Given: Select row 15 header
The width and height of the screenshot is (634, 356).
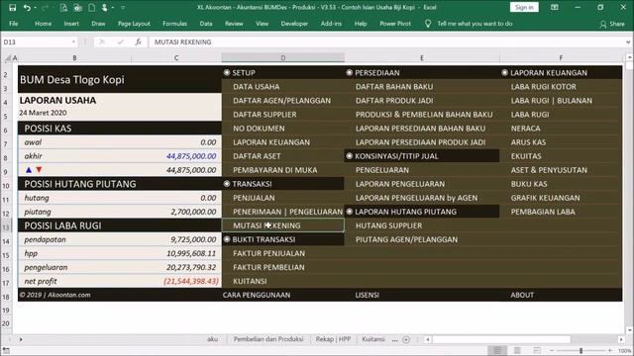Looking at the screenshot, I should coord(6,255).
